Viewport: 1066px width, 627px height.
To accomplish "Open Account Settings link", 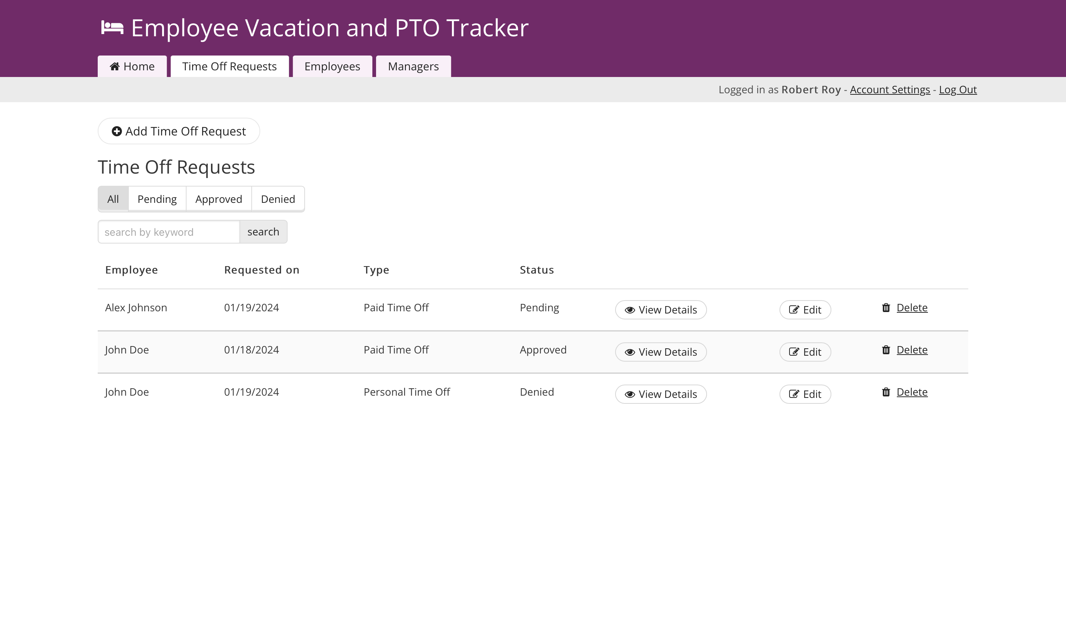I will 889,90.
